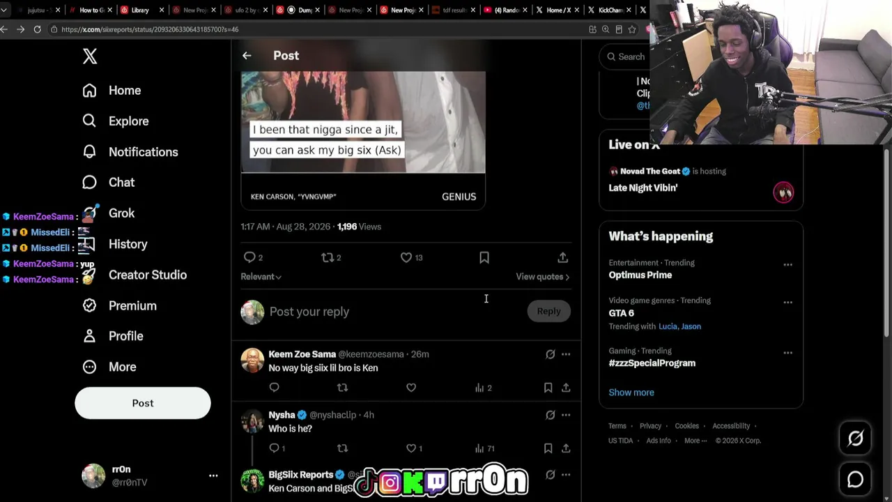Screen dimensions: 892x502
Task: Bookmark Keem Zoe Sama's reply
Action: [x=548, y=388]
